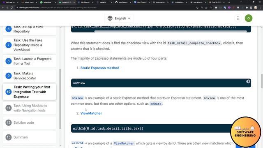Open the Summary step

tap(30, 137)
